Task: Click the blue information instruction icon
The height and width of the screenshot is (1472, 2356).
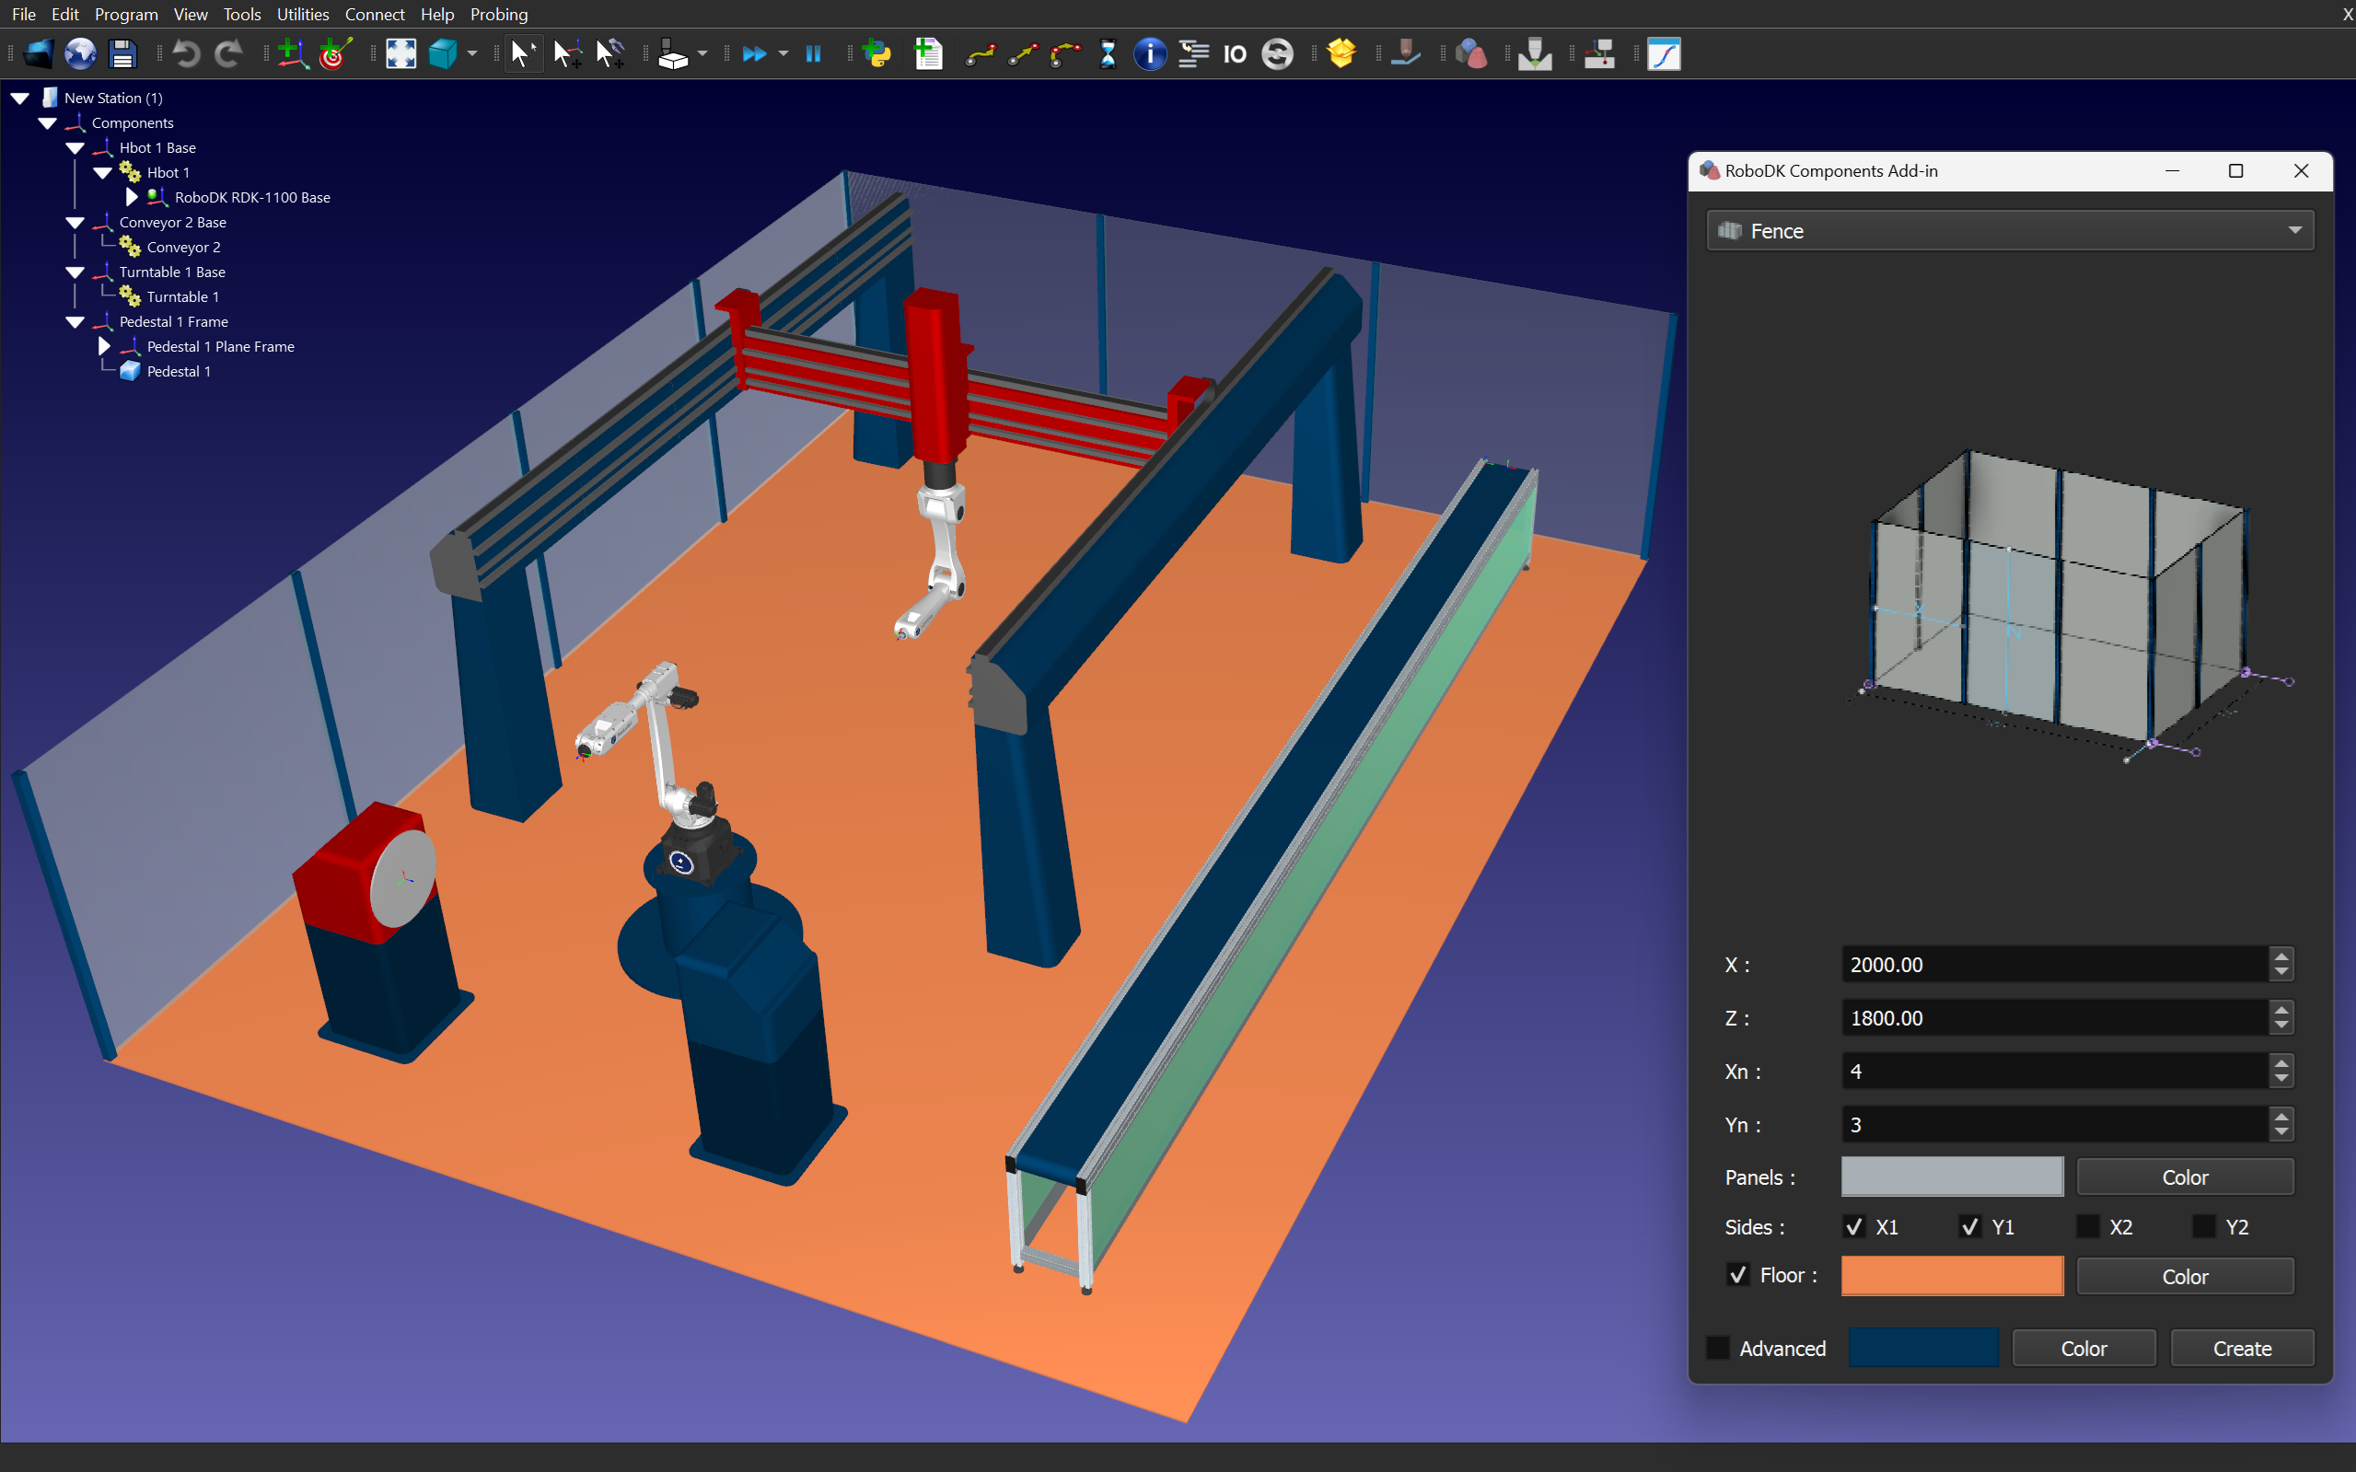Action: pos(1150,53)
